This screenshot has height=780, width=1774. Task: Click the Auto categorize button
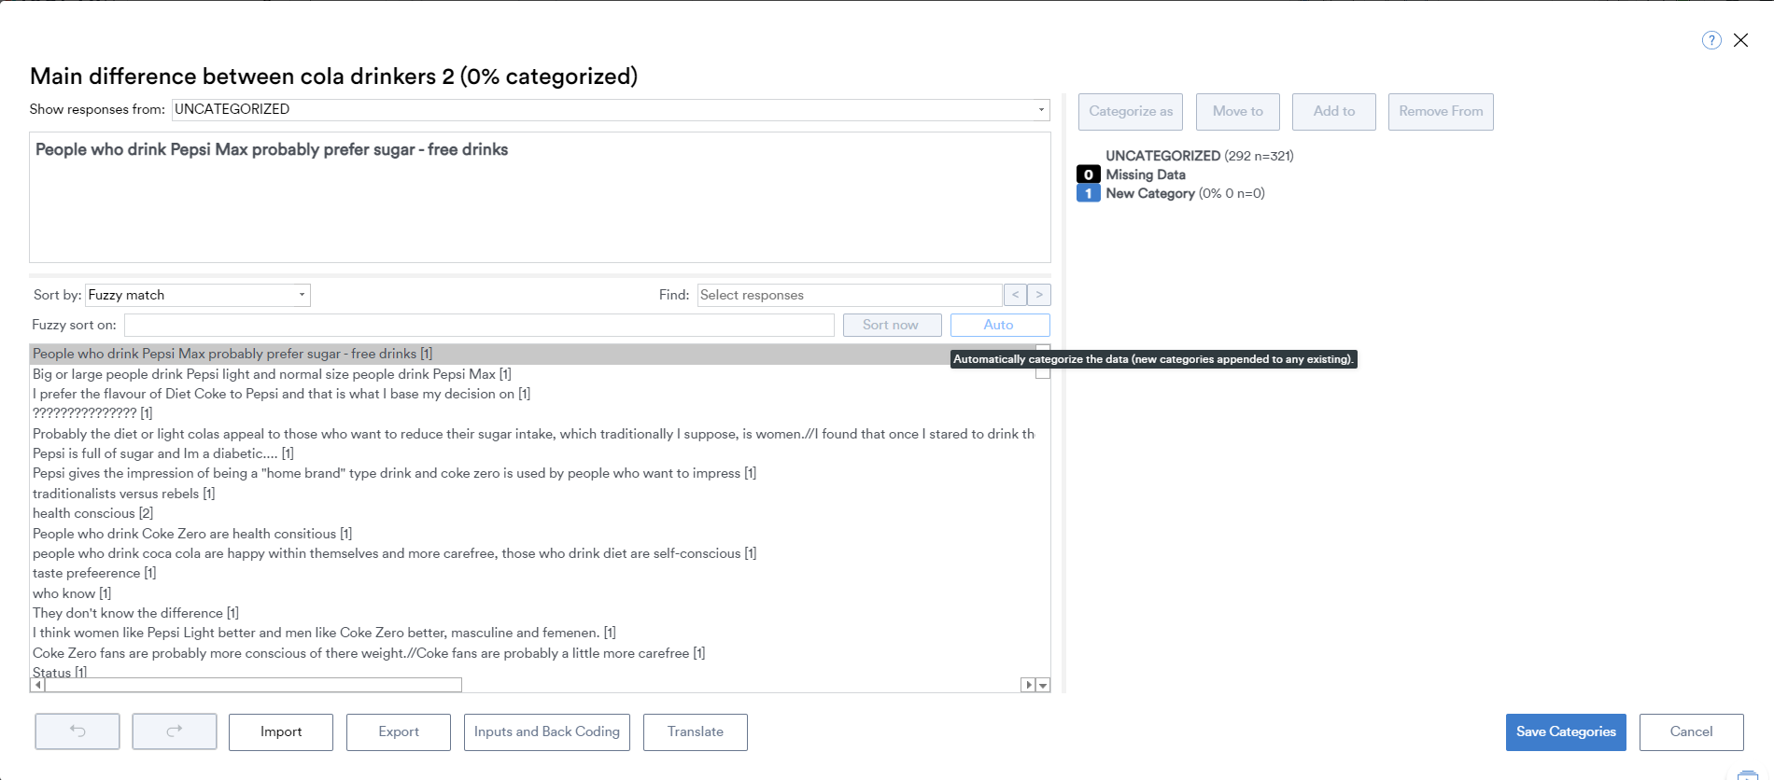pos(999,325)
